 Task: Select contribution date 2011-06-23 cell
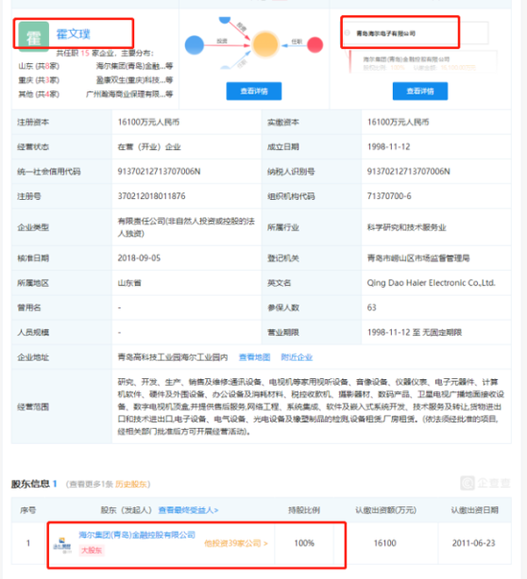473,544
